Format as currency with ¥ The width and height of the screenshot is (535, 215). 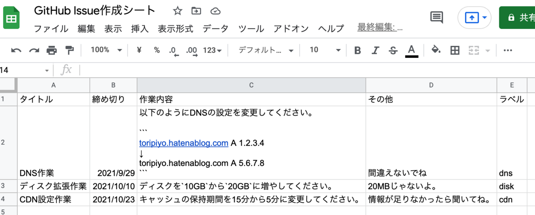click(139, 50)
